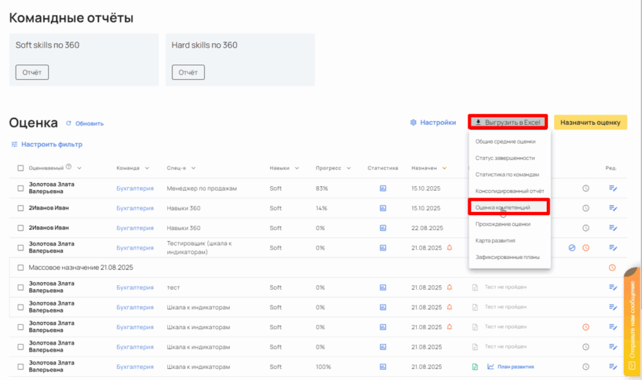Tick the select-all checkbox in table header
The image size is (642, 380).
pyautogui.click(x=21, y=168)
